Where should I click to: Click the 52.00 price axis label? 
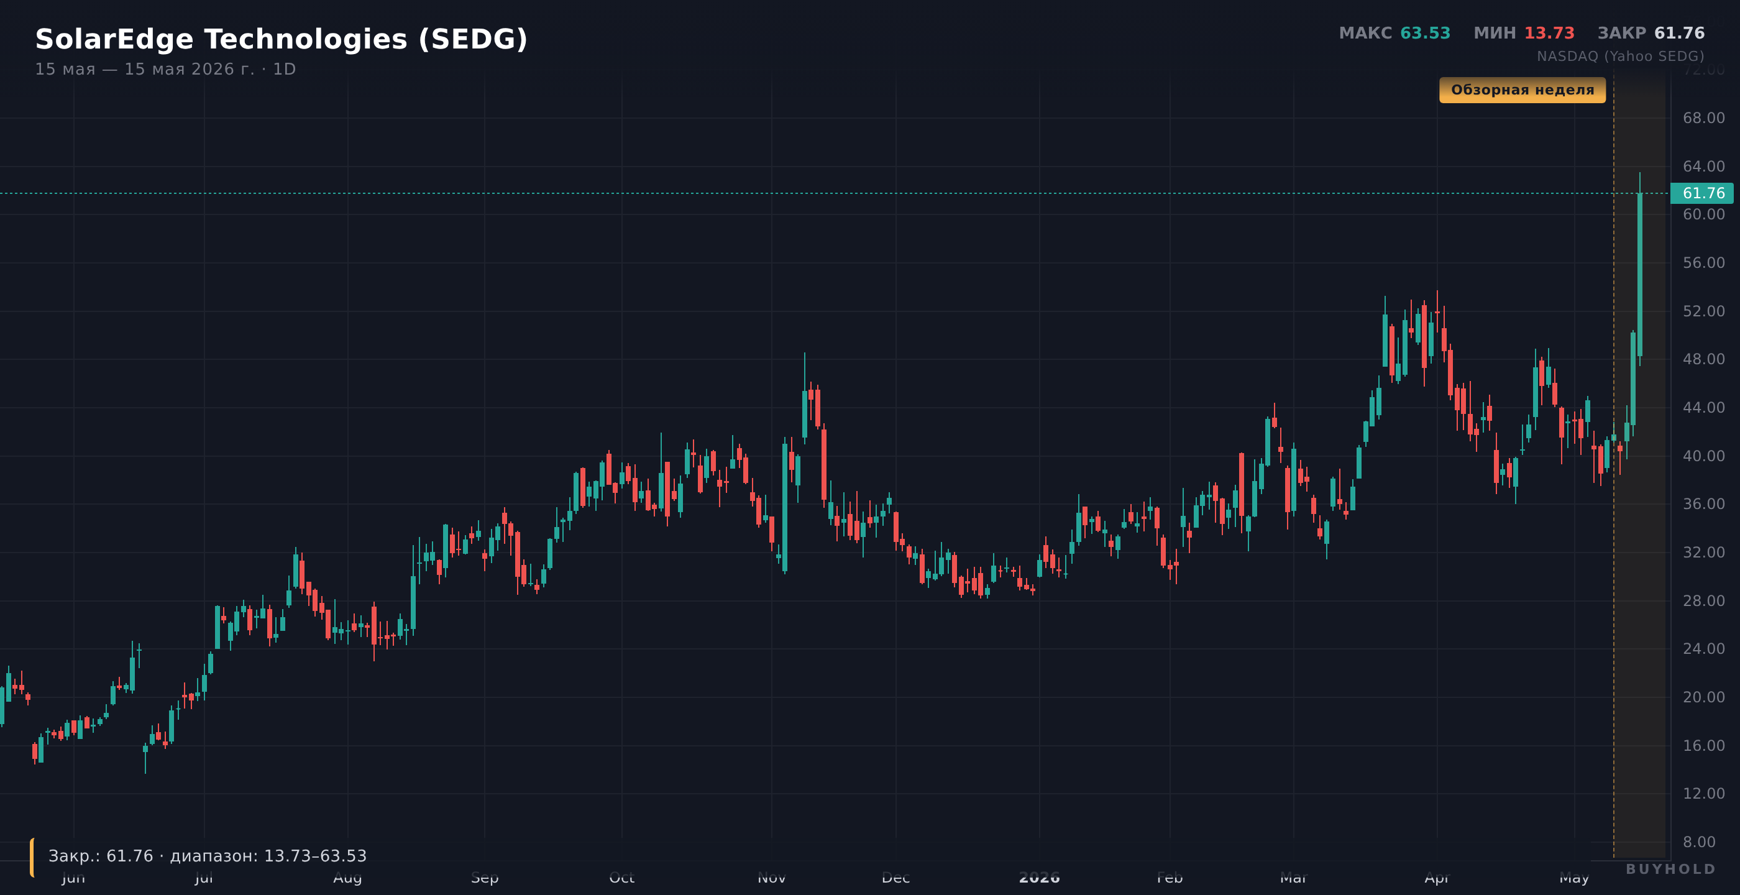1703,311
